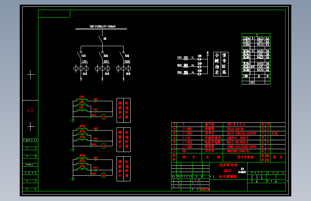311x201 pixels.
Task: Select the I header of the terminal table
Action: [257, 35]
